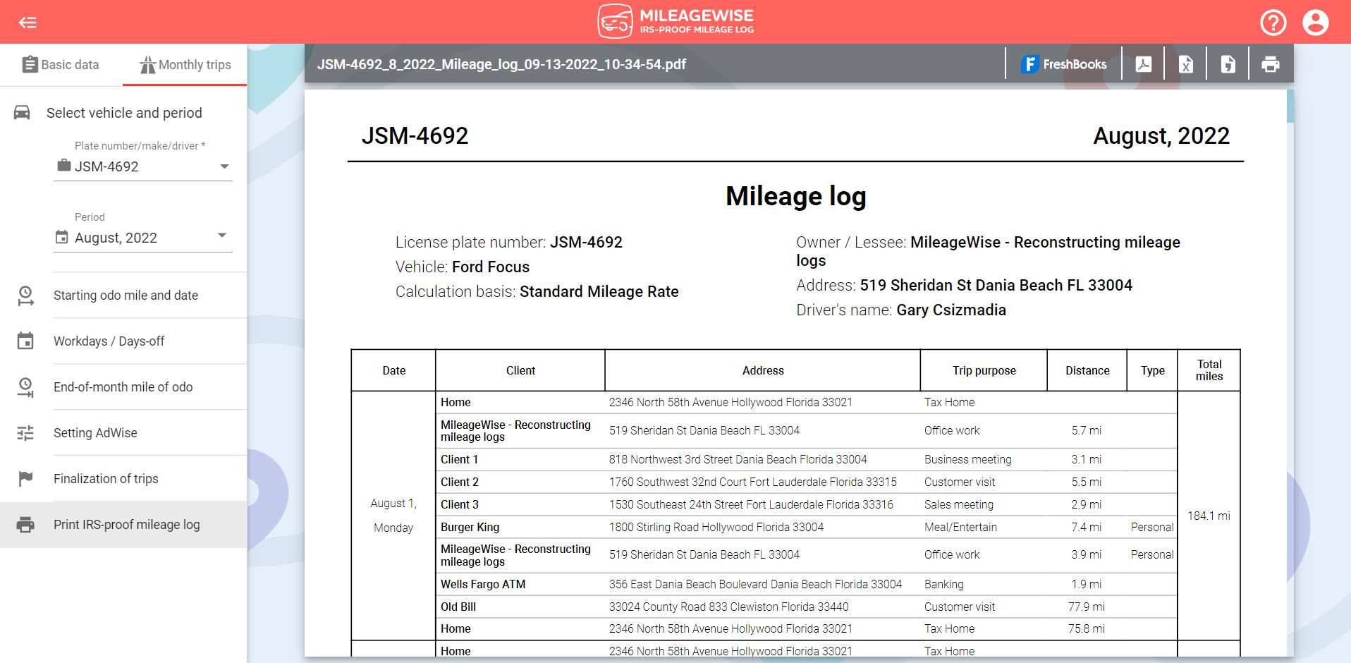1351x663 pixels.
Task: Click the AdWise sliders settings icon
Action: tap(25, 433)
